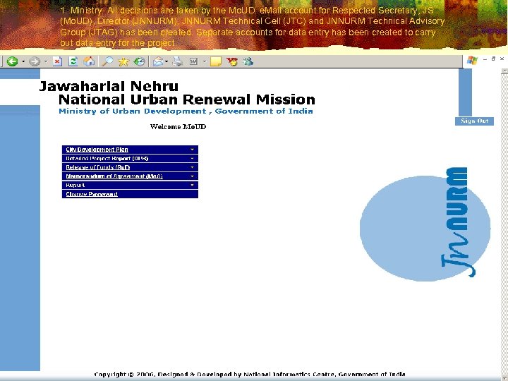Image resolution: width=508 pixels, height=381 pixels.
Task: Click the vertical scrollbar up arrow
Action: point(504,71)
